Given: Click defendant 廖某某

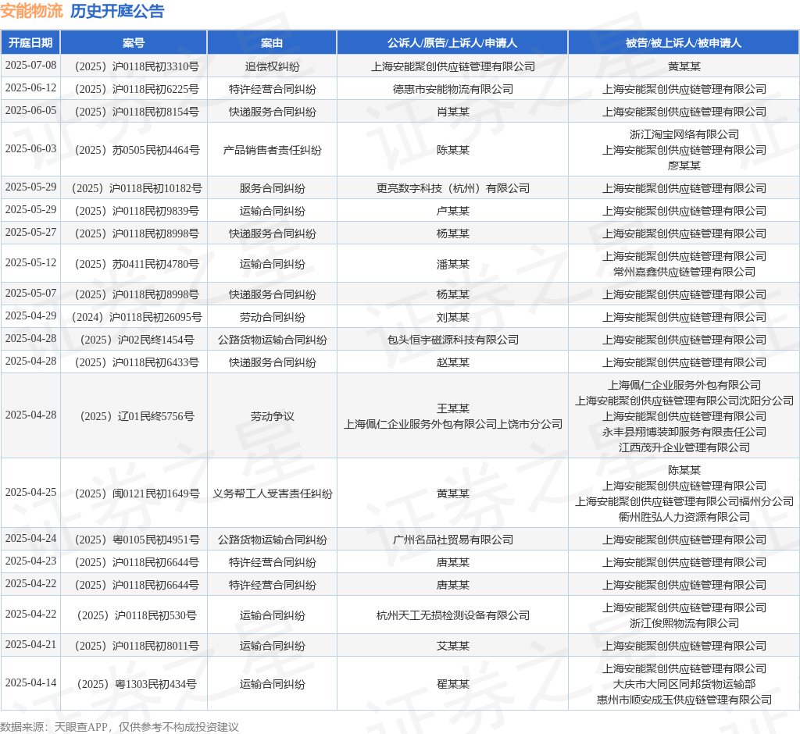Looking at the screenshot, I should pyautogui.click(x=684, y=166).
